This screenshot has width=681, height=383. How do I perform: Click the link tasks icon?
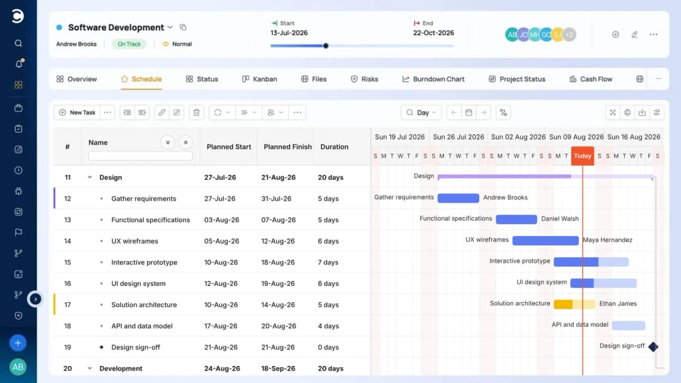161,112
